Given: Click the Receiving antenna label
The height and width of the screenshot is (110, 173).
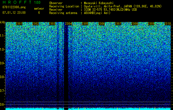Looking at the screenshot, I should 63,13.
